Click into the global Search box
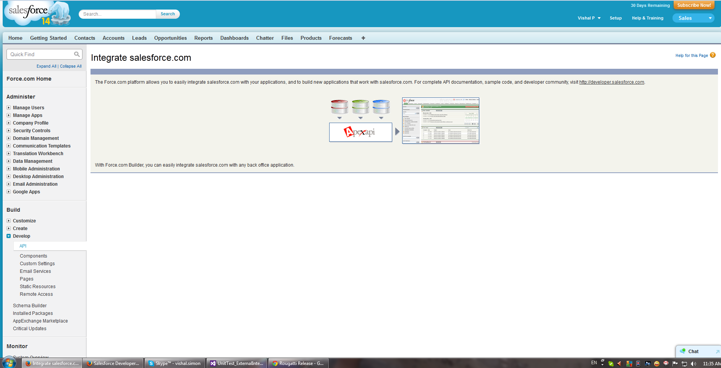721x368 pixels. click(x=117, y=14)
